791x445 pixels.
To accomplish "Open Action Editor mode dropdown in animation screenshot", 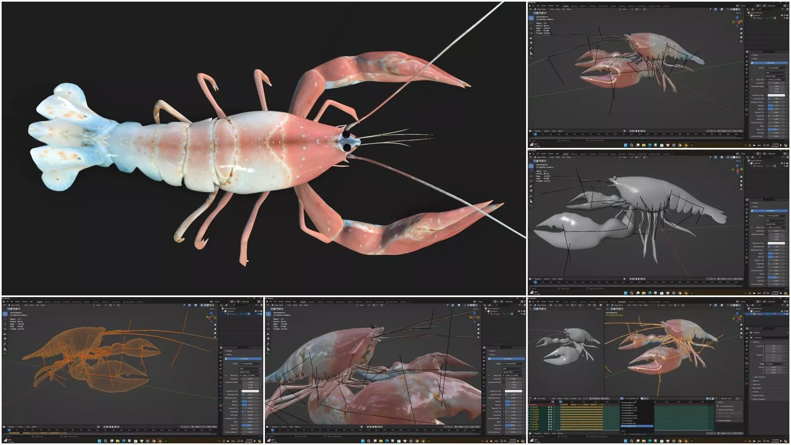I will point(542,398).
